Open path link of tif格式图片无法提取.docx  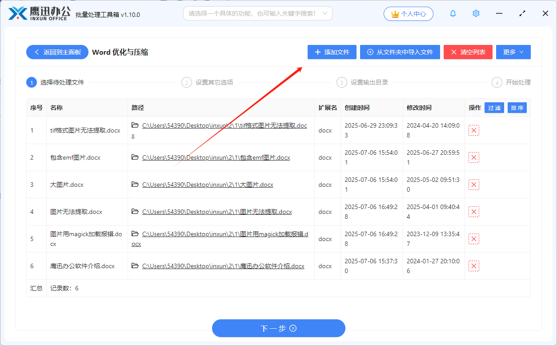pyautogui.click(x=224, y=126)
